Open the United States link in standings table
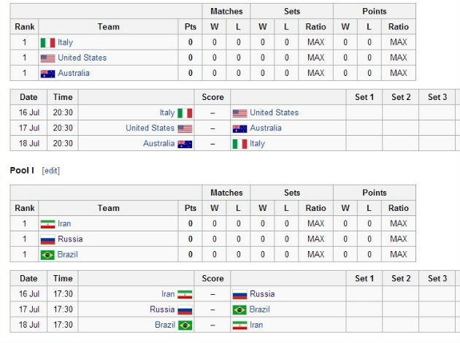The height and width of the screenshot is (343, 460). click(83, 58)
